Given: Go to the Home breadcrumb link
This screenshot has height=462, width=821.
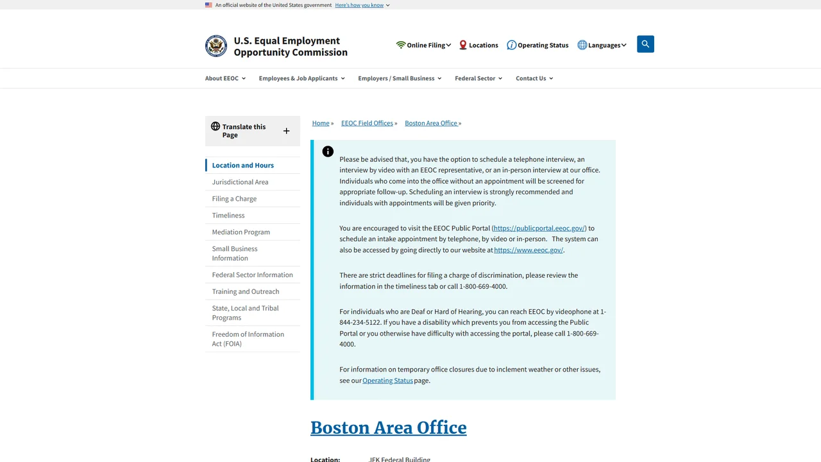Looking at the screenshot, I should (321, 123).
